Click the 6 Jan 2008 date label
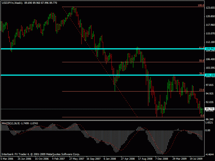The width and height of the screenshot is (215, 161). 110,159
